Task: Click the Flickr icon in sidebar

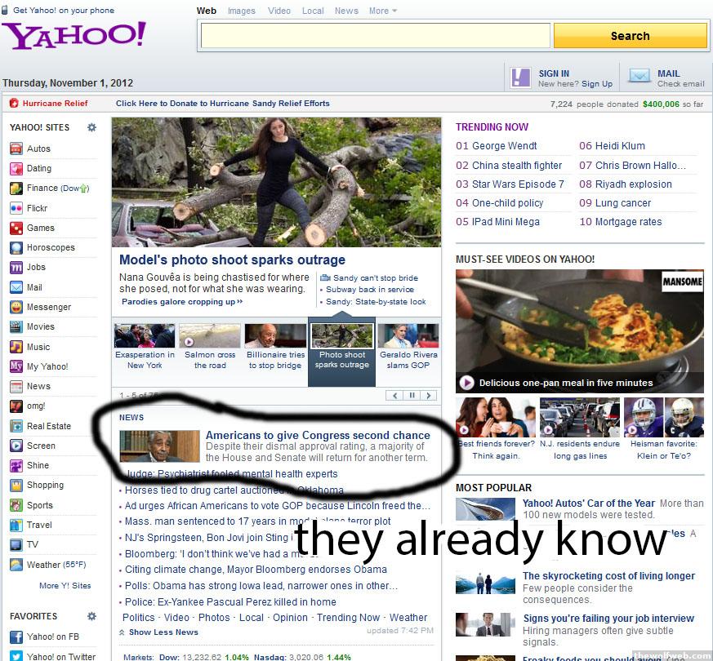Action: point(16,208)
